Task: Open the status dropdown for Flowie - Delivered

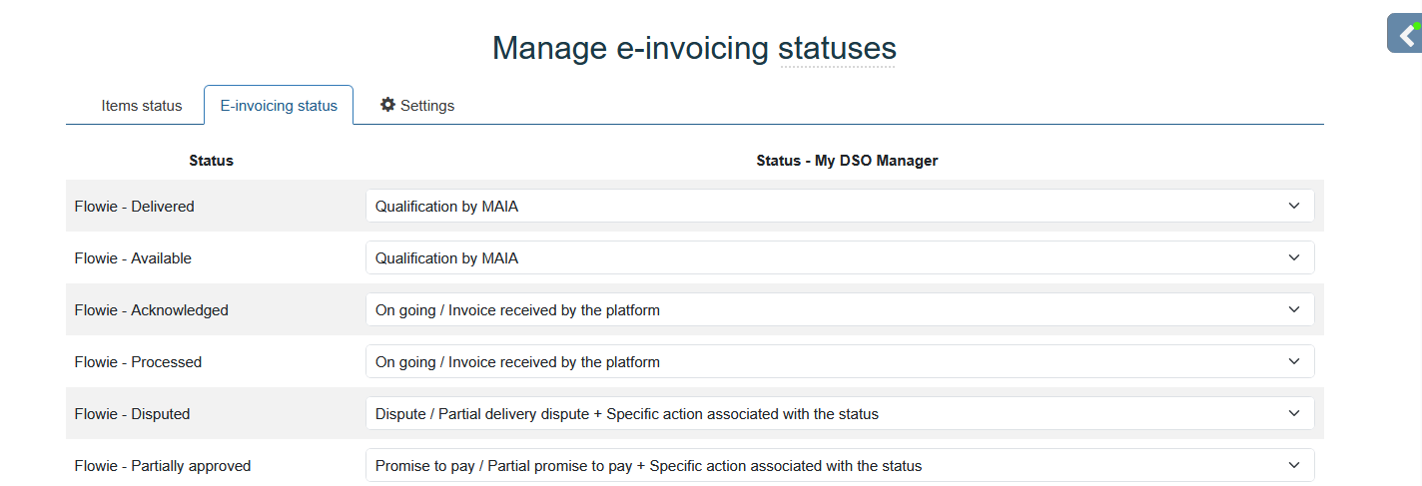Action: point(840,207)
